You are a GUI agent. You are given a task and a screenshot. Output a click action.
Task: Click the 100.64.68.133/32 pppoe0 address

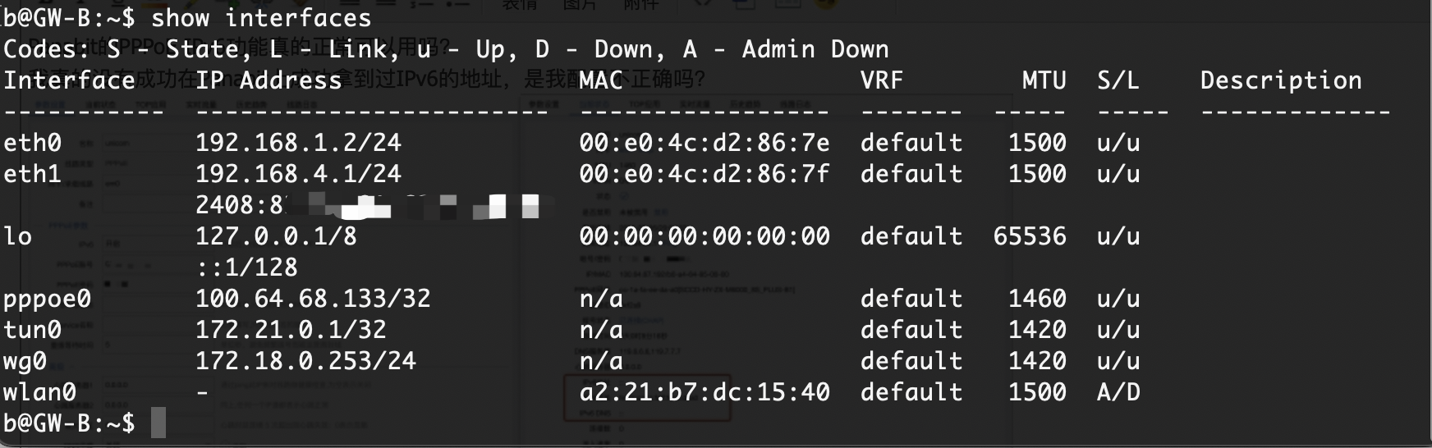coord(313,299)
